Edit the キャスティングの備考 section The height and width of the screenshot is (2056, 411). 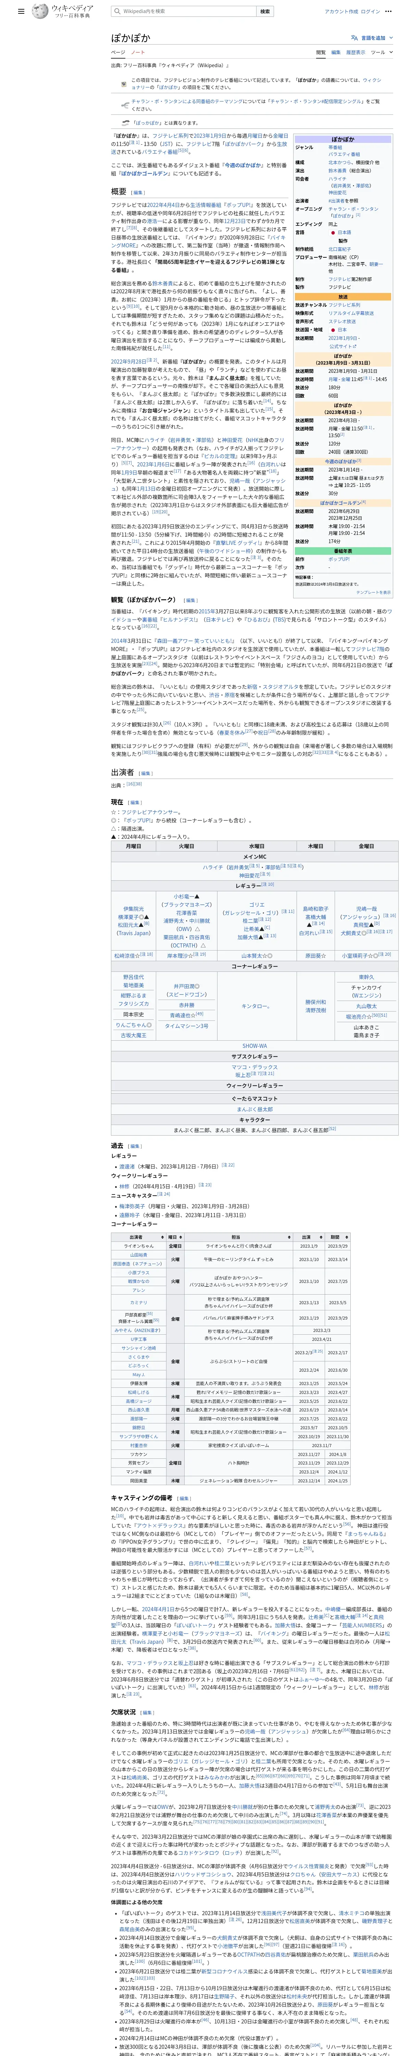pos(184,1498)
